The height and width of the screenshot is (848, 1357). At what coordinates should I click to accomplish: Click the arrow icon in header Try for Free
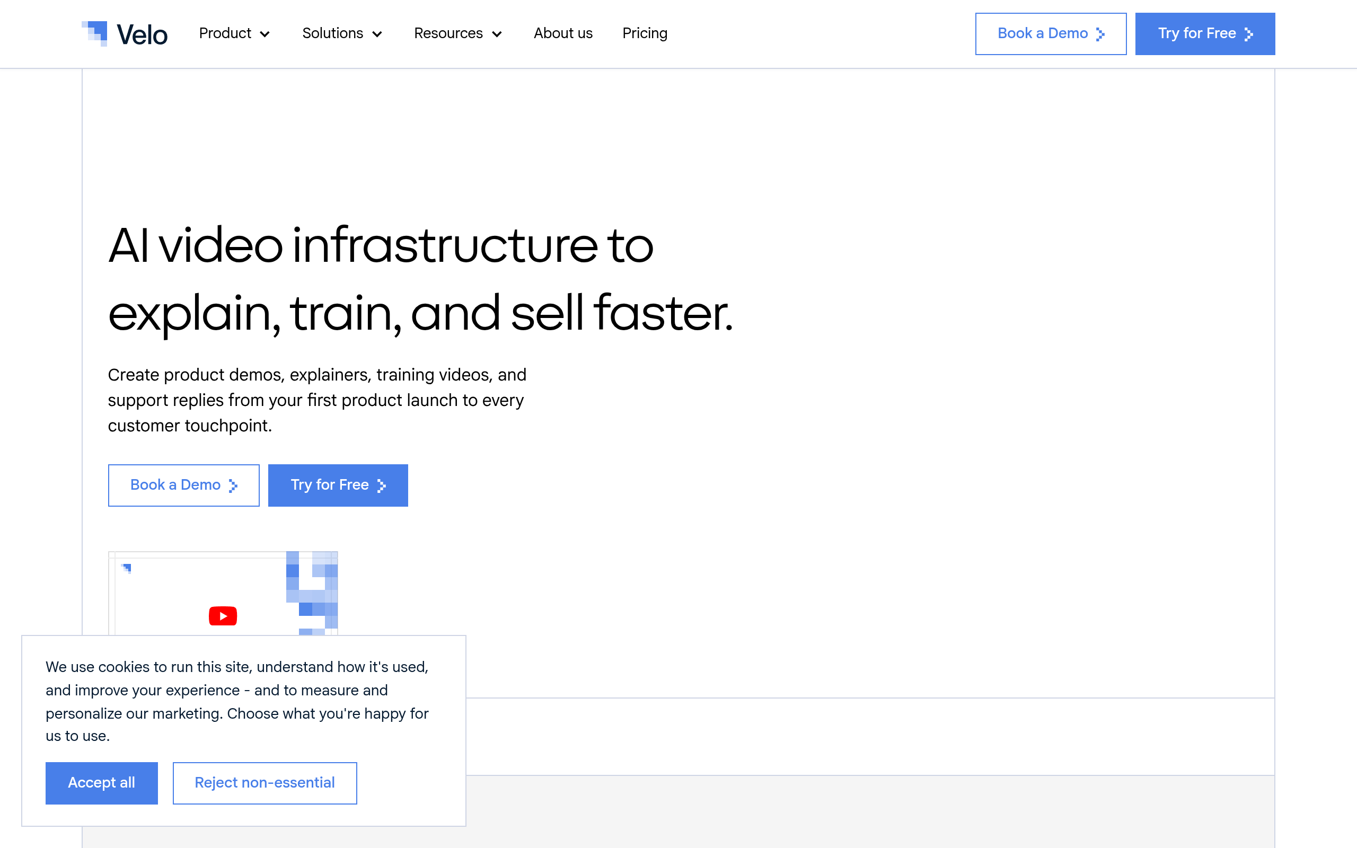[1248, 34]
